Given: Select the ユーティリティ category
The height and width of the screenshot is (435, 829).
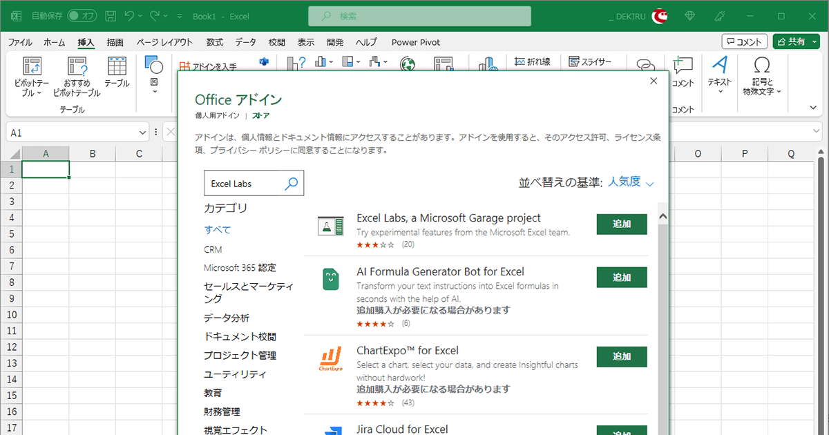Looking at the screenshot, I should (235, 374).
